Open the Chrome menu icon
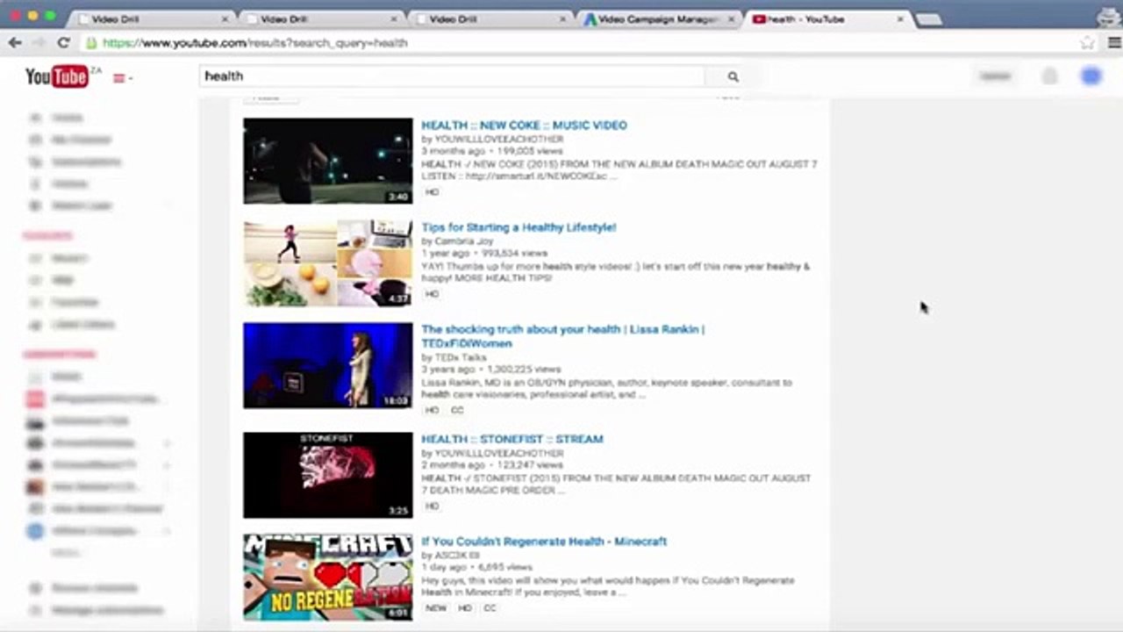1123x632 pixels. 1114,42
